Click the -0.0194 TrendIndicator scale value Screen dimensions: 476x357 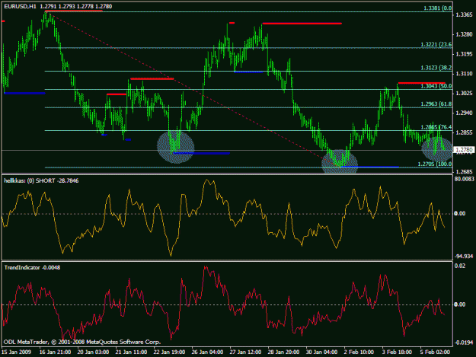[x=464, y=343]
